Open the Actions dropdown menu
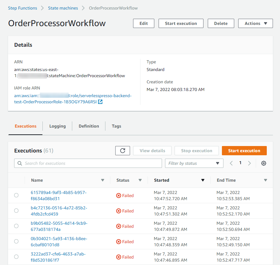280x265 pixels. [x=255, y=23]
